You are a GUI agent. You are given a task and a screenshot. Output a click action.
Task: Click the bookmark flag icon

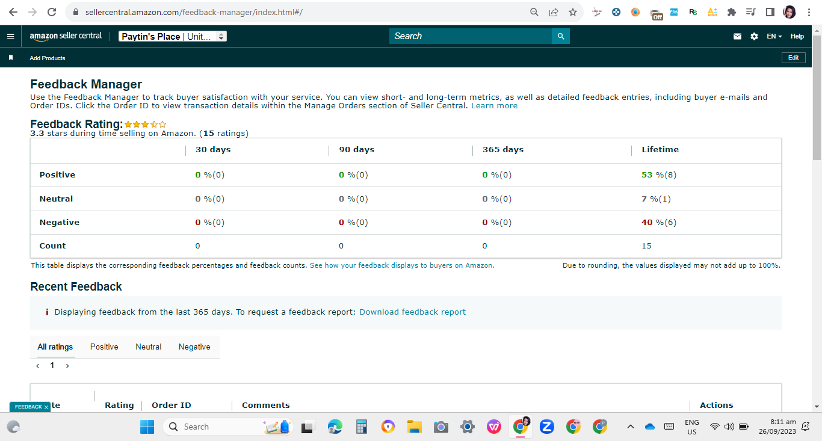11,58
